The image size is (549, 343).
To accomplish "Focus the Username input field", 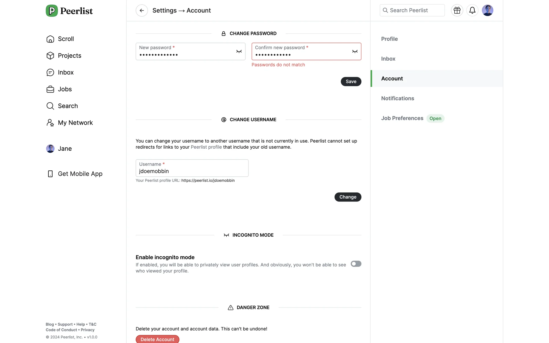I will [x=192, y=171].
